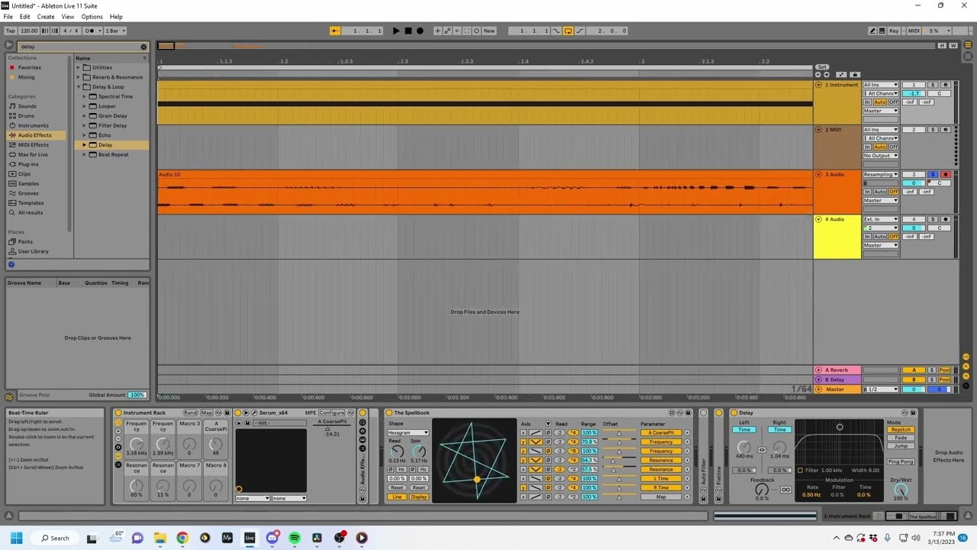Screen dimensions: 977x550
Task: Adjust the Delay Dry/Wet knob
Action: click(x=901, y=490)
